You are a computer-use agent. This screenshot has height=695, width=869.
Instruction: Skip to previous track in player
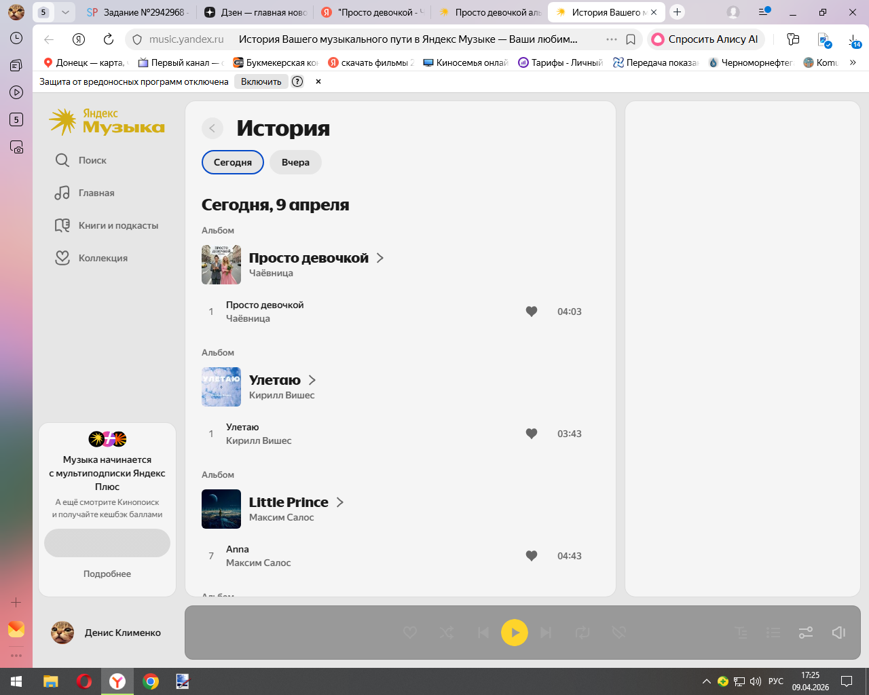(x=483, y=633)
